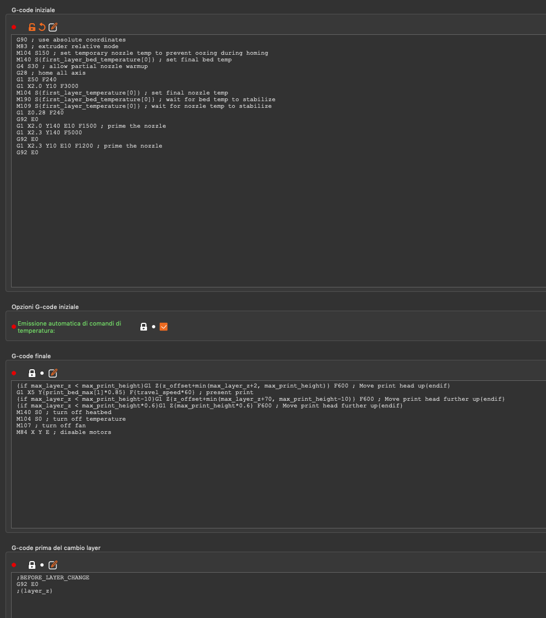The height and width of the screenshot is (618, 546).
Task: Click the red mode dot in G-code iniziale
Action: [x=14, y=27]
